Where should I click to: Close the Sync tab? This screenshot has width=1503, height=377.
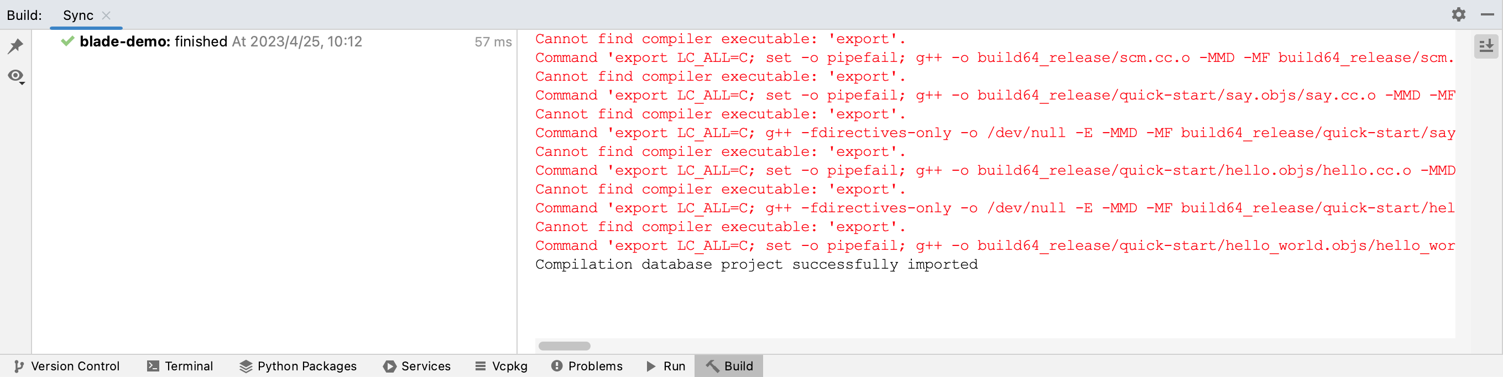[106, 15]
